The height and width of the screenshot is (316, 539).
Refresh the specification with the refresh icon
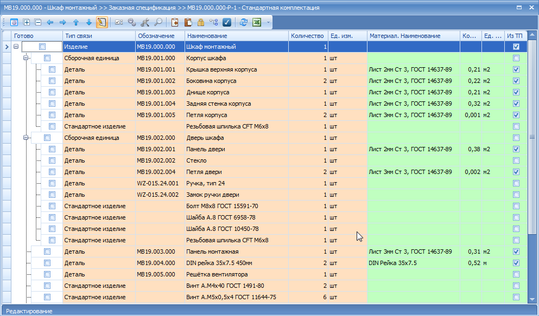[244, 22]
